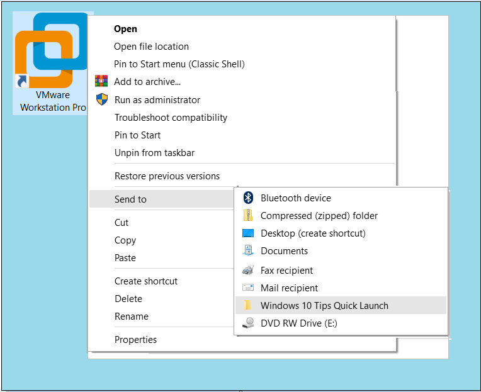Choose Delete from the context menu

162,299
